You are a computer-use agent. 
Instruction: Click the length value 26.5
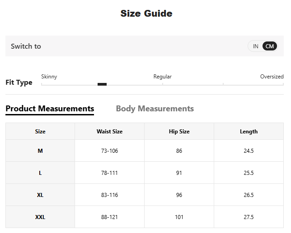[249, 195]
